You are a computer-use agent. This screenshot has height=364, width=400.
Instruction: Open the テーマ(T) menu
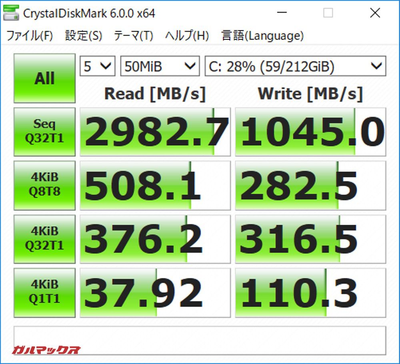[133, 36]
